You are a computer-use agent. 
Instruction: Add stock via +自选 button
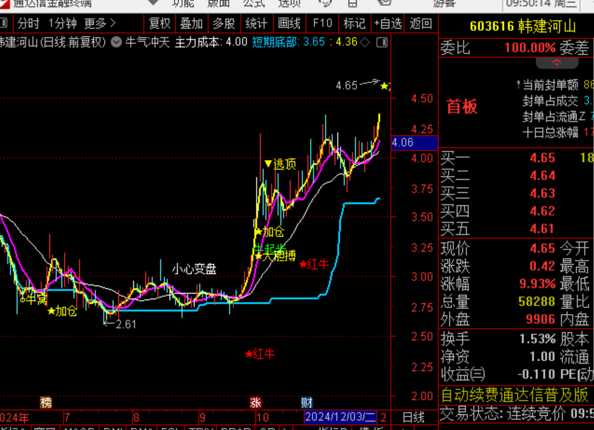click(388, 24)
